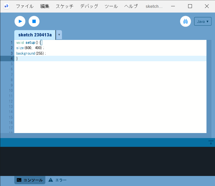The width and height of the screenshot is (215, 186).
Task: Open the スケッチ menu
Action: click(64, 6)
